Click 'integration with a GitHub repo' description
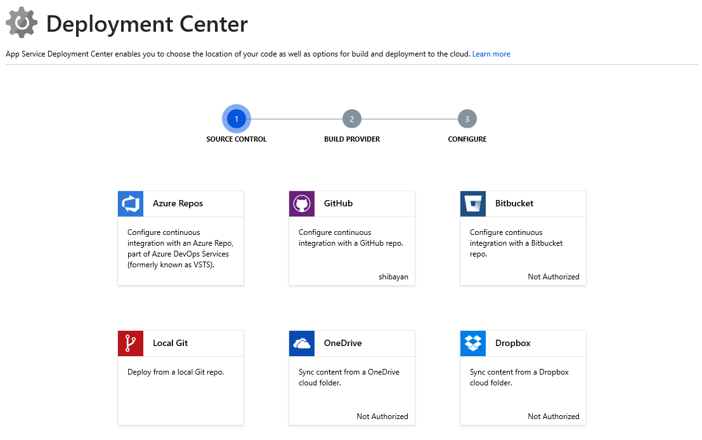 351,238
